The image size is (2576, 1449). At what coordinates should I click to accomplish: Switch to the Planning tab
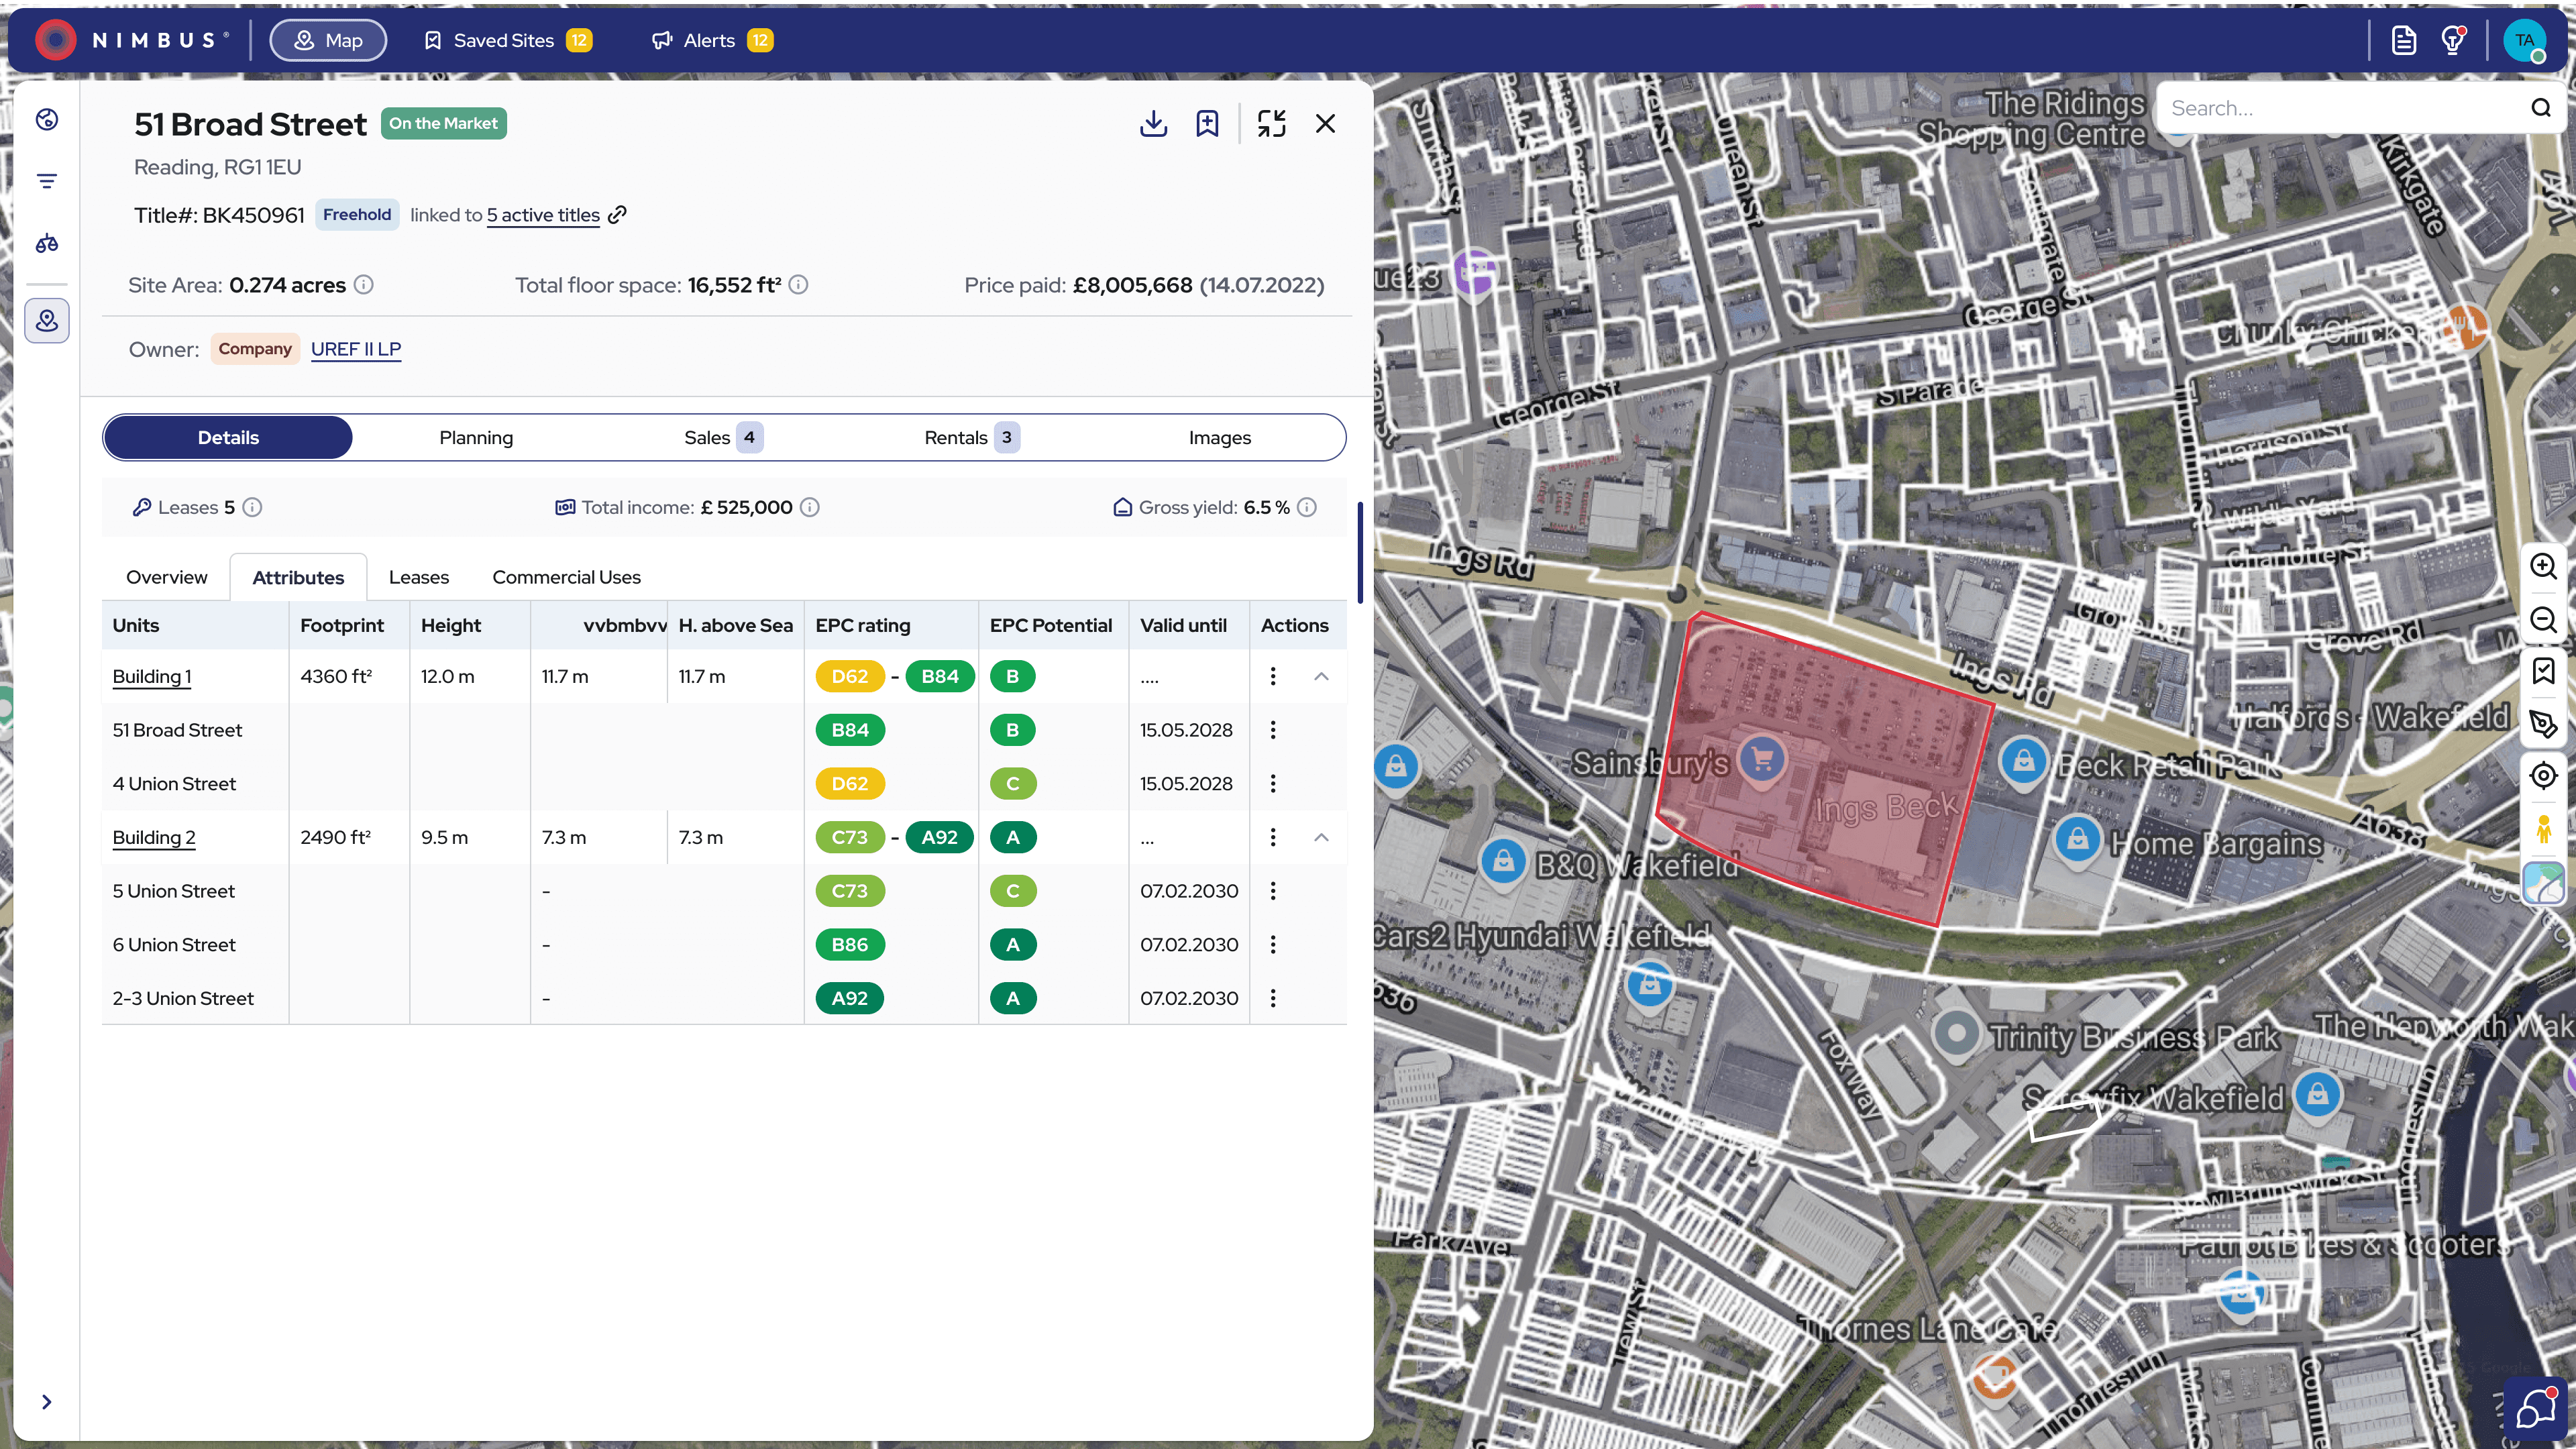tap(476, 438)
